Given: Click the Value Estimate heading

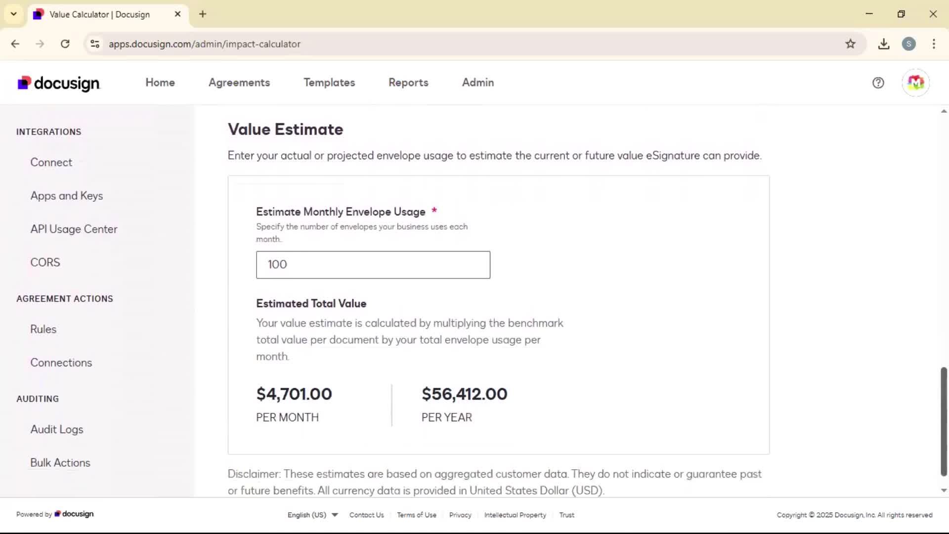Looking at the screenshot, I should point(286,130).
